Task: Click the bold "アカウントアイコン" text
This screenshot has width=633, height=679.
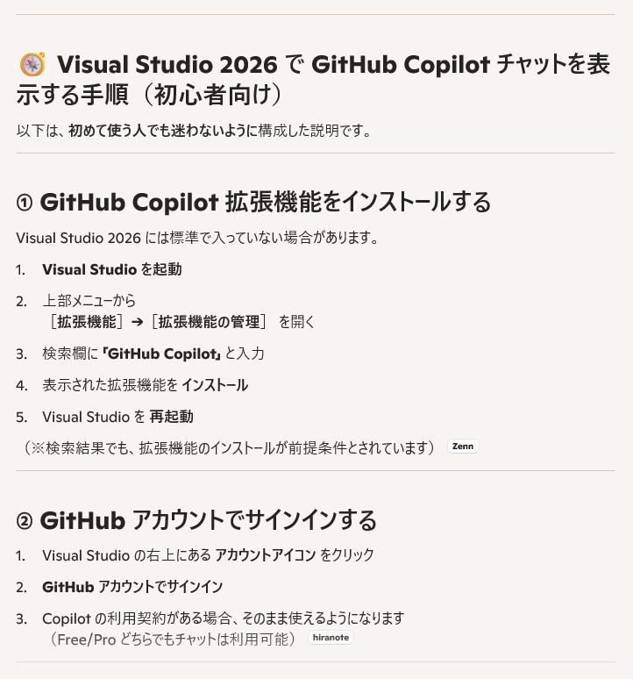Action: coord(265,555)
